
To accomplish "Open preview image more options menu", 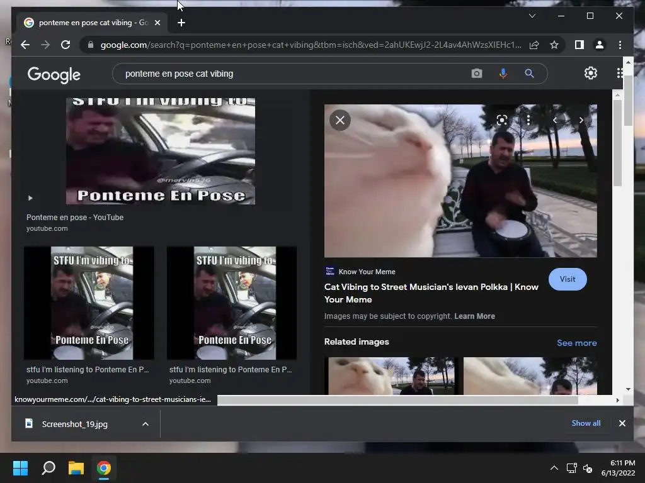I will point(528,120).
